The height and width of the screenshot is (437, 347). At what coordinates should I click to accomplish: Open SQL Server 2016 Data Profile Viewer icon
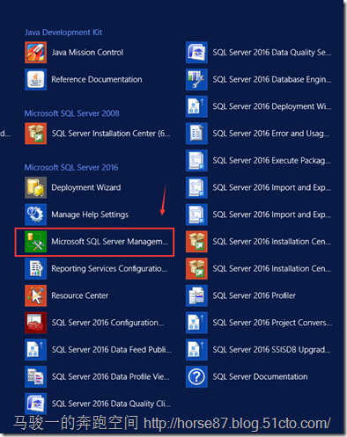tap(35, 376)
